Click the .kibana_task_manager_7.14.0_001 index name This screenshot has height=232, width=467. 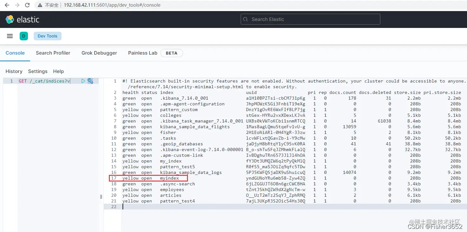(x=202, y=121)
